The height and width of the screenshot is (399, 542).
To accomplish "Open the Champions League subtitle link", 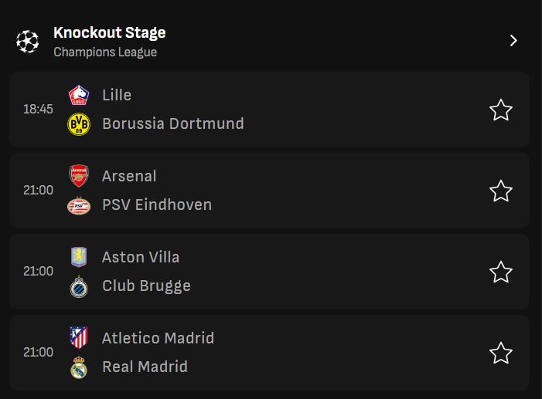I will coord(105,52).
